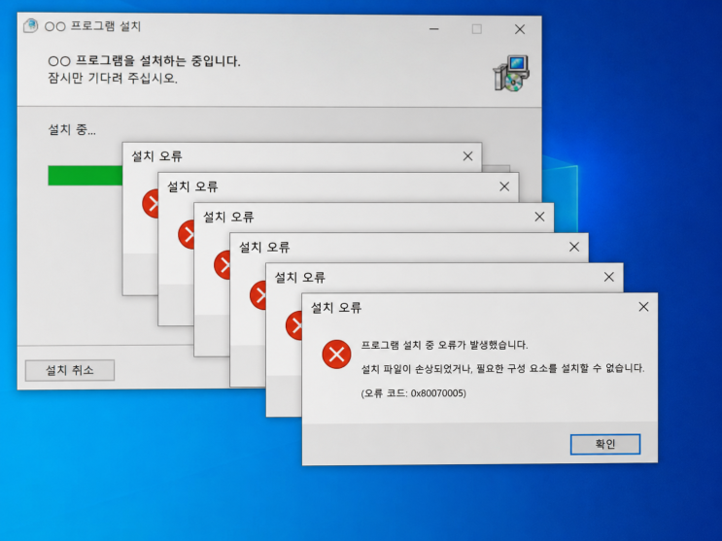Click the text 프로그램 설치 중 오류가 발생했습니다.
The height and width of the screenshot is (541, 722).
click(444, 345)
